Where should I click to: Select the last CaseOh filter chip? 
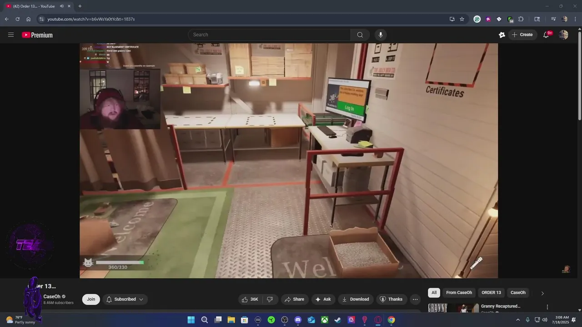(x=518, y=292)
